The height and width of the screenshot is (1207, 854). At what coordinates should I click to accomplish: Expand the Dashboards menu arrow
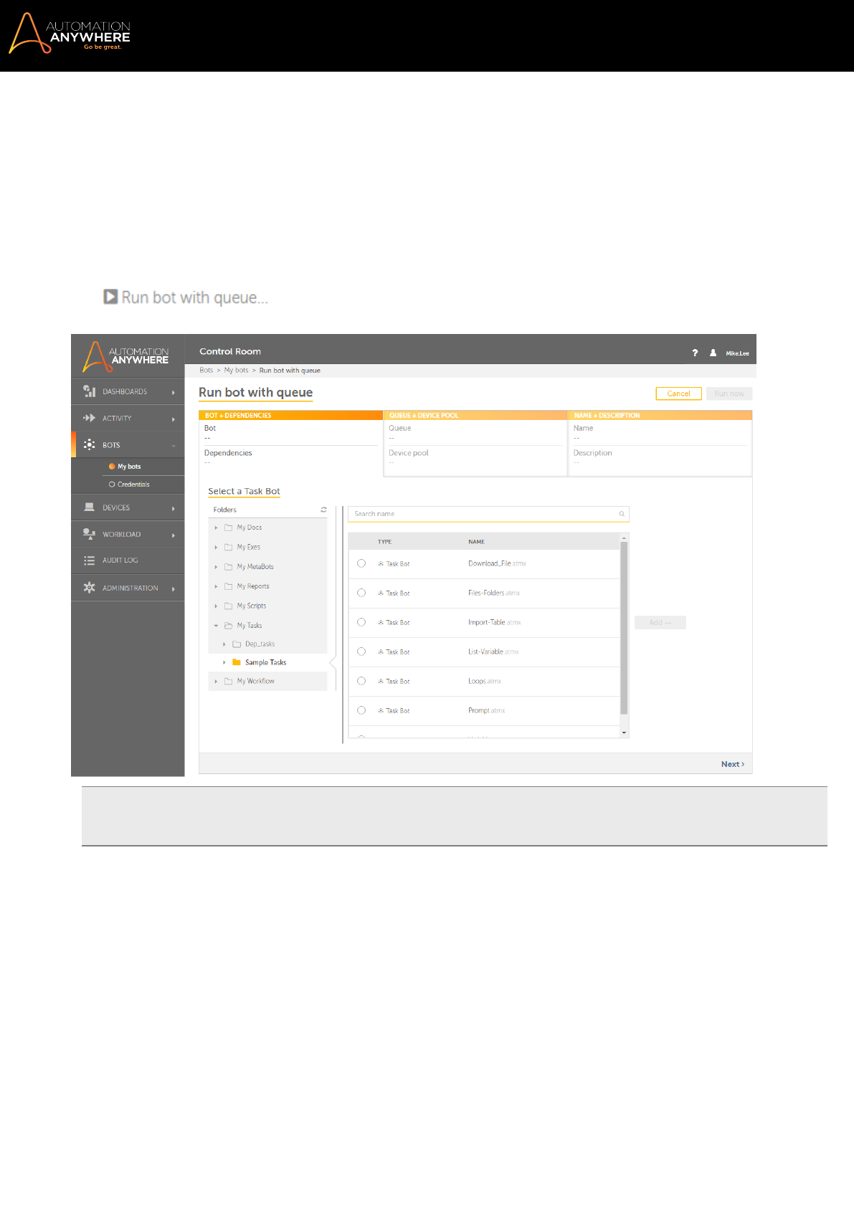pos(174,392)
